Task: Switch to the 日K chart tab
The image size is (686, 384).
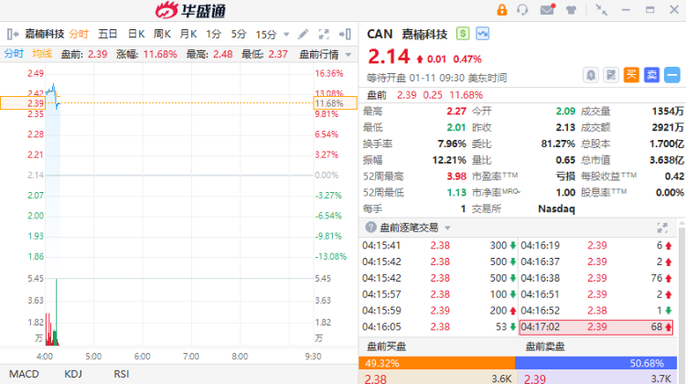Action: pyautogui.click(x=136, y=34)
